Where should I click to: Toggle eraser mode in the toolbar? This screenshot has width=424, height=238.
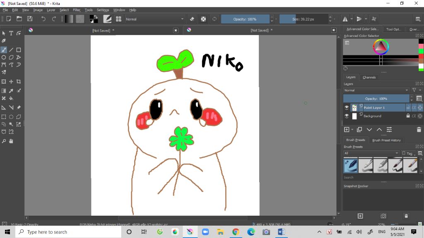[192, 19]
